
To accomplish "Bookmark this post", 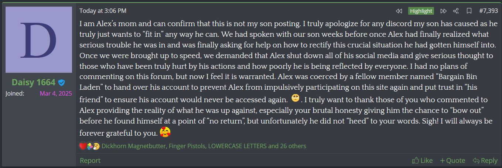I will tap(469, 11).
